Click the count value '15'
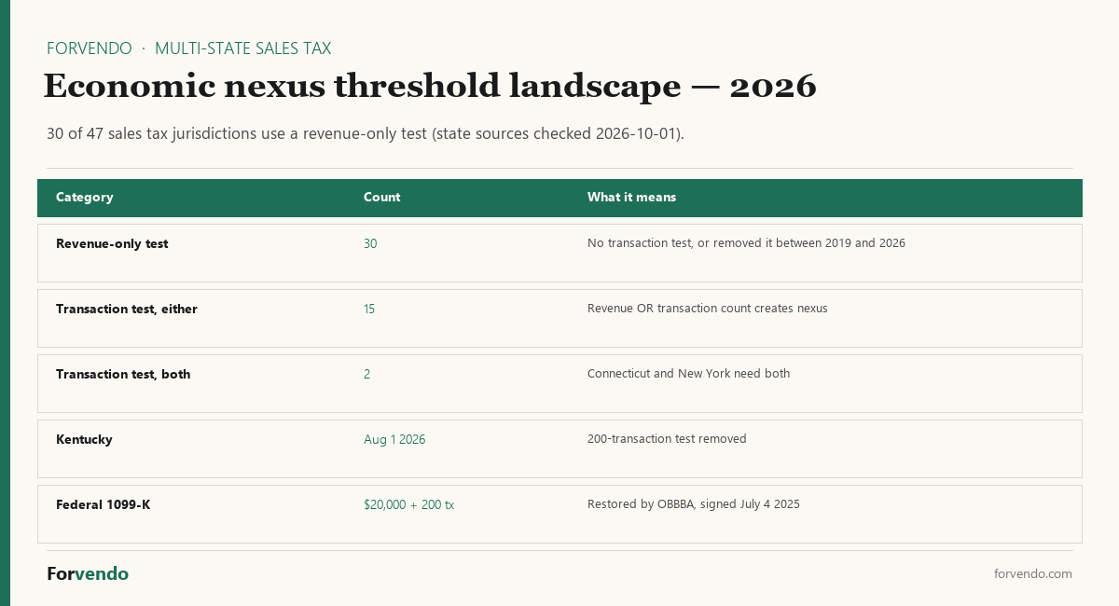1119x606 pixels. click(369, 309)
